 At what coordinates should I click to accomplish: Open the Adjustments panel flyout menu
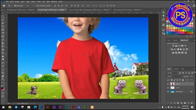tap(194, 40)
